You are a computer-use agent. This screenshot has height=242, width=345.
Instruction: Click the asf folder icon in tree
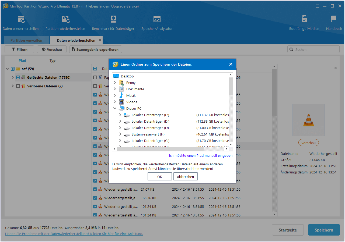click(18, 69)
